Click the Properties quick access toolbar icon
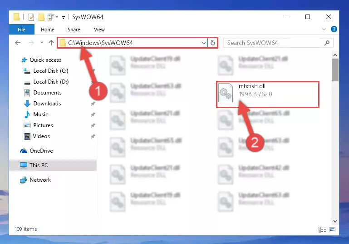 coord(31,17)
